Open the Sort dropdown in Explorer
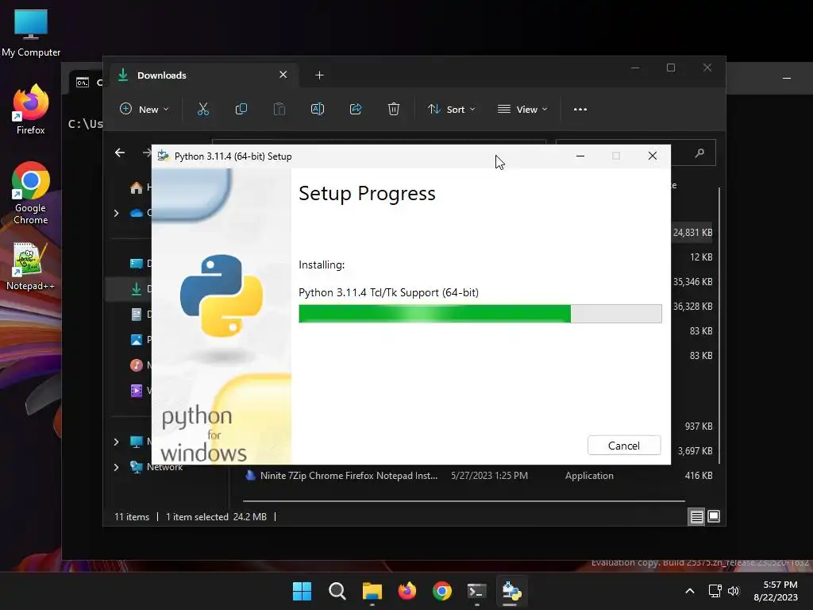 [451, 110]
